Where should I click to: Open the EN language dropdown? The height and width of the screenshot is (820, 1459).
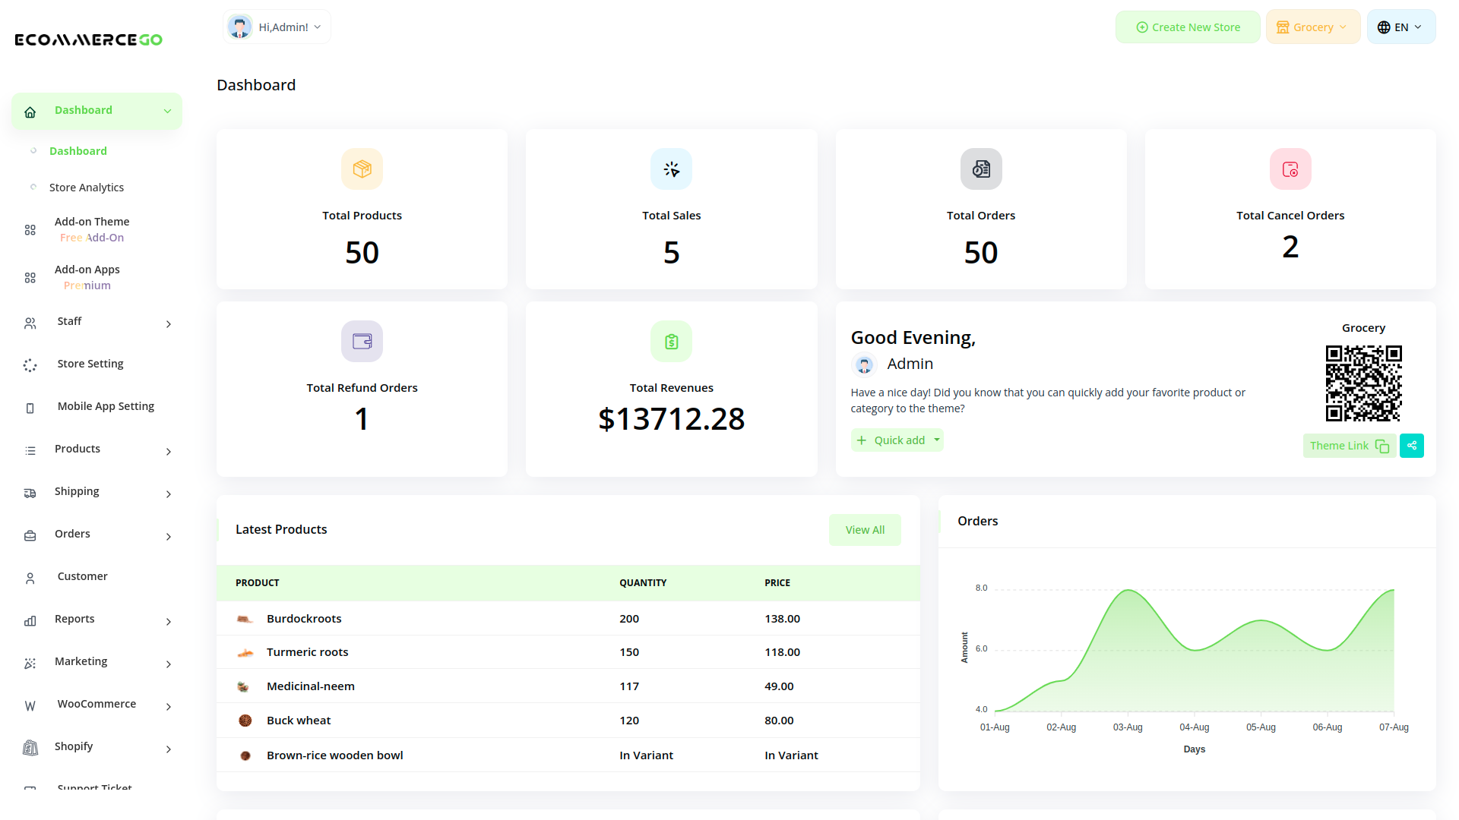[1400, 27]
